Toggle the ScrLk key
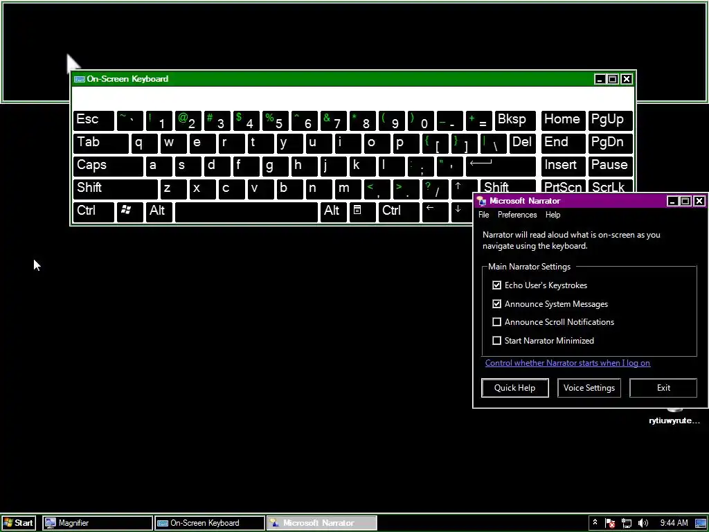The image size is (709, 532). (x=610, y=186)
